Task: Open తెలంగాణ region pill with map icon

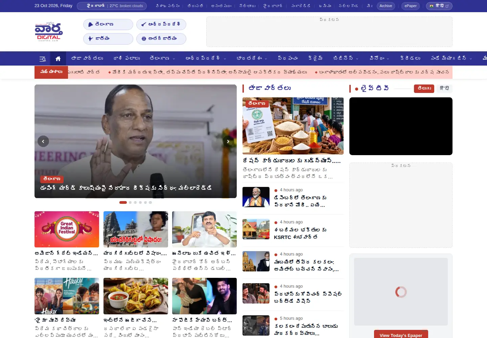Action: click(x=108, y=24)
